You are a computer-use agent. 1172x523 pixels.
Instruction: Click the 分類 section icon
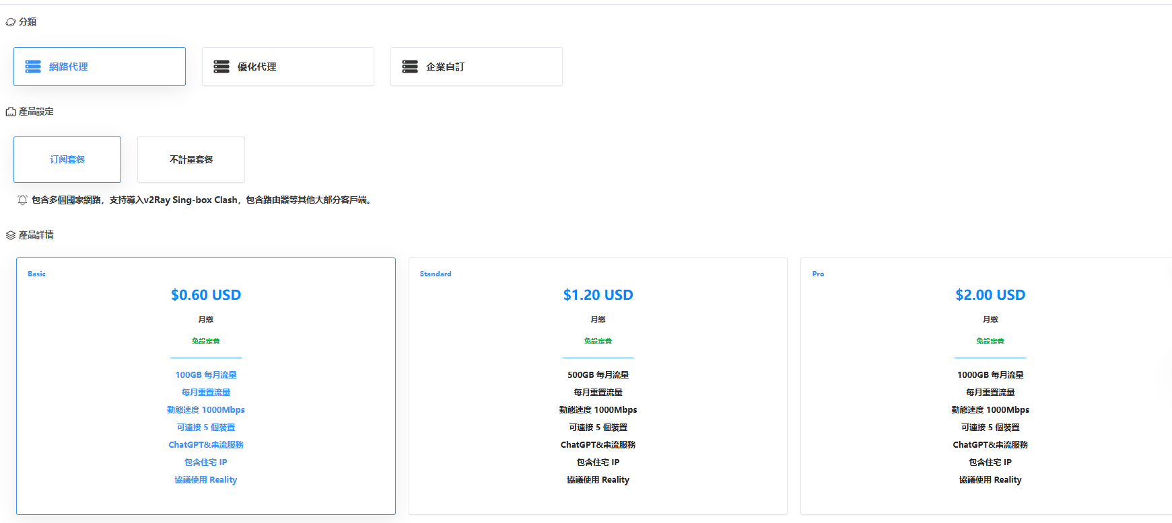[11, 22]
